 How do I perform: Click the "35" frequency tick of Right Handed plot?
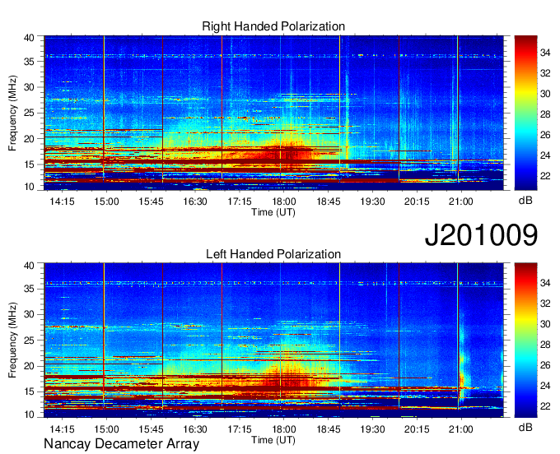point(29,62)
